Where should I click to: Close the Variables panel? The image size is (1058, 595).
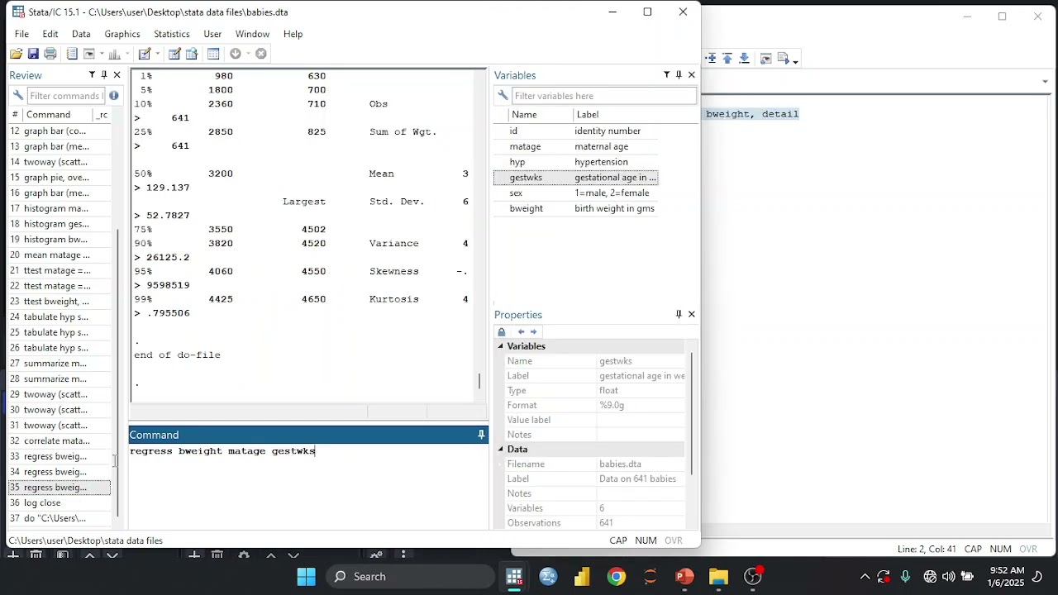pyautogui.click(x=692, y=75)
